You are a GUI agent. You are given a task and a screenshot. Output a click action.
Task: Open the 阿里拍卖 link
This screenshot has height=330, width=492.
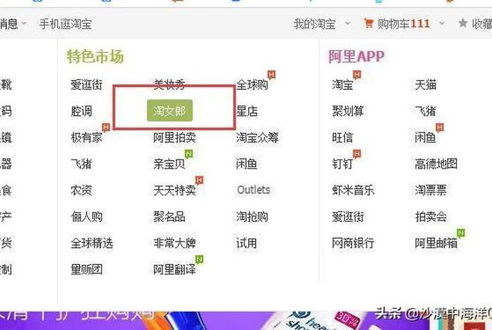(175, 137)
